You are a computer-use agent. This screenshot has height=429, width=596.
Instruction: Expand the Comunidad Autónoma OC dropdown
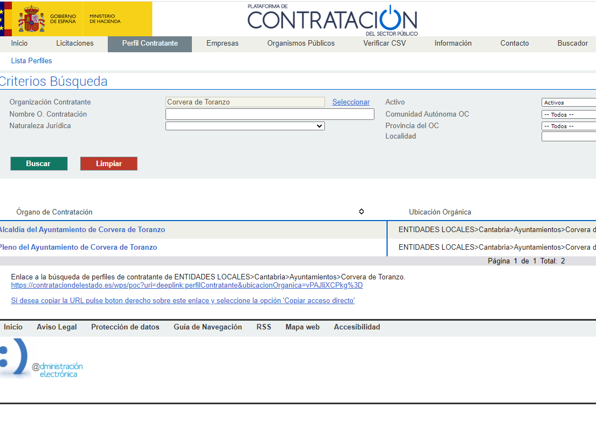pyautogui.click(x=569, y=114)
